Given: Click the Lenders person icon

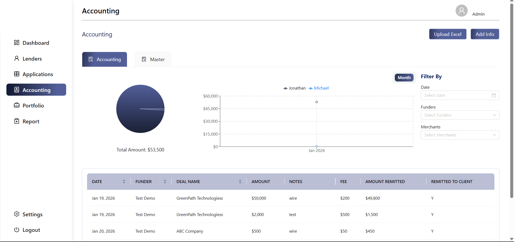Looking at the screenshot, I should click(x=17, y=58).
